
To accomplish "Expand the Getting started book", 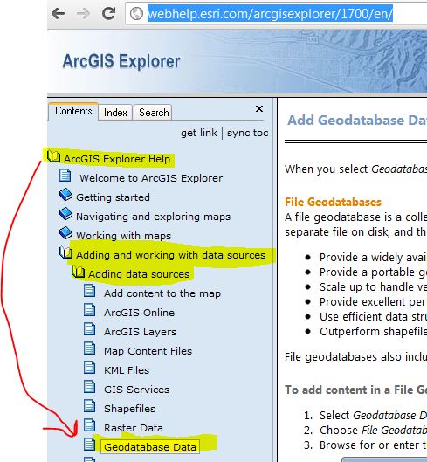I will [x=65, y=195].
